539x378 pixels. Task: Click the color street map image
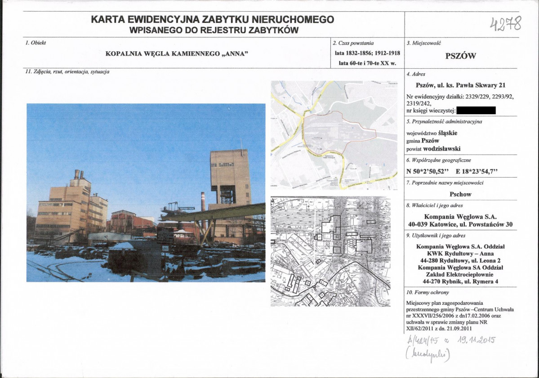pos(334,135)
